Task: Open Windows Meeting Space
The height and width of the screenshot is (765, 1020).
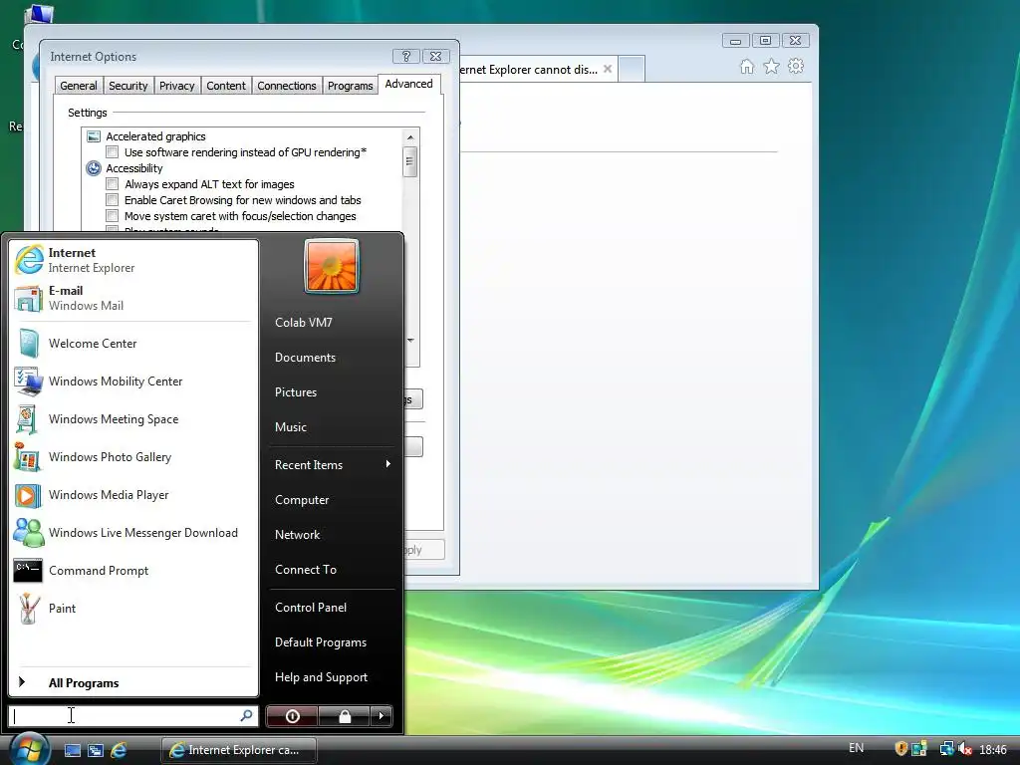Action: [x=133, y=419]
